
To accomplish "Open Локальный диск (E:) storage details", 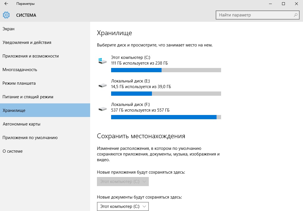I will click(160, 87).
